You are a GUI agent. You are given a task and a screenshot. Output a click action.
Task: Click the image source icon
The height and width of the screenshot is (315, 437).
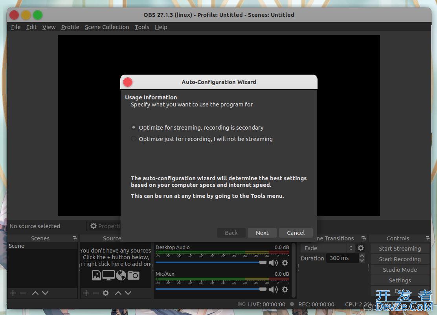tap(96, 275)
